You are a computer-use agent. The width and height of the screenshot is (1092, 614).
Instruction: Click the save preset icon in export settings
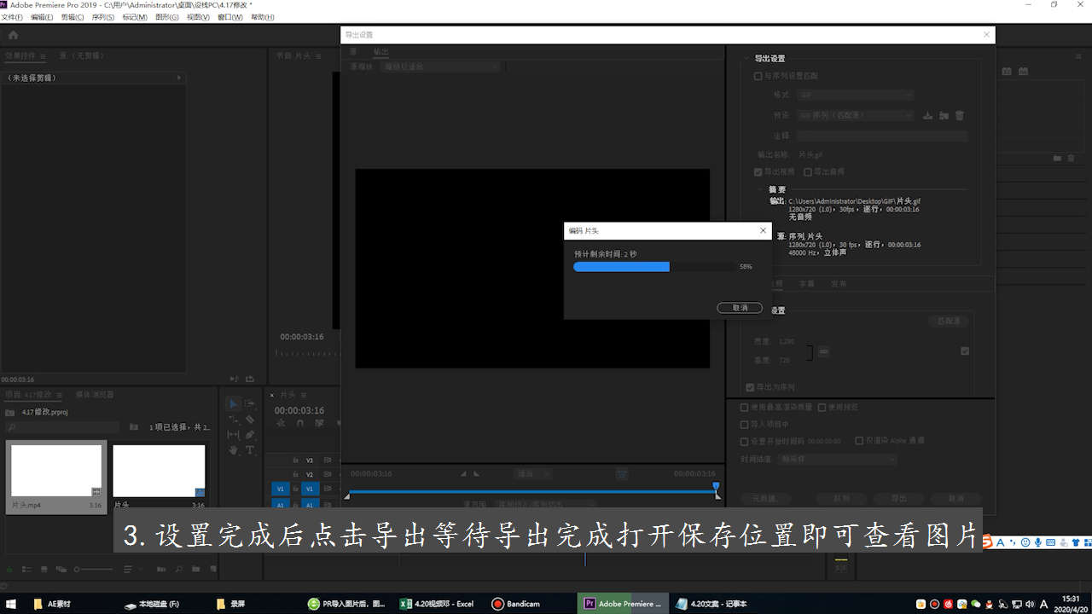point(928,115)
